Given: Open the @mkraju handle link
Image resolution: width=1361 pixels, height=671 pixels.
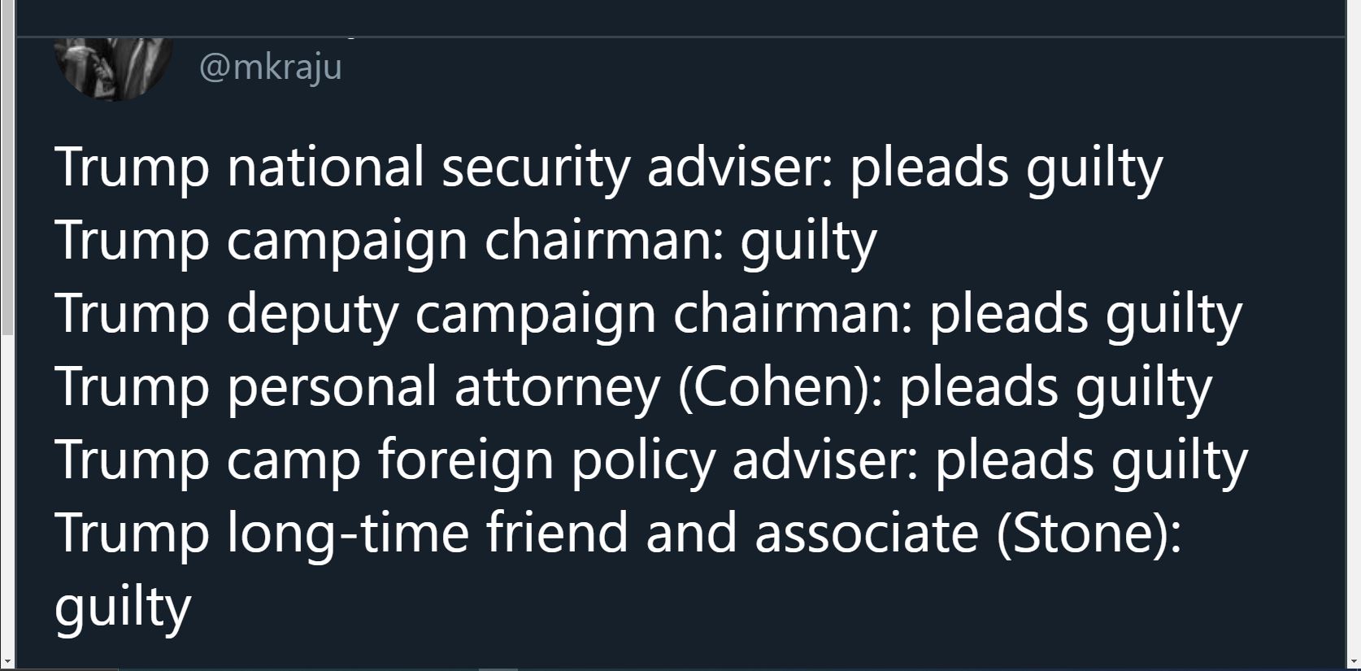Looking at the screenshot, I should coord(270,67).
